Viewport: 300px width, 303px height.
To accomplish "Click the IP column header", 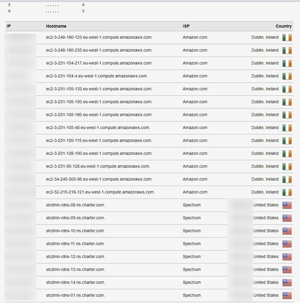I will click(9, 26).
